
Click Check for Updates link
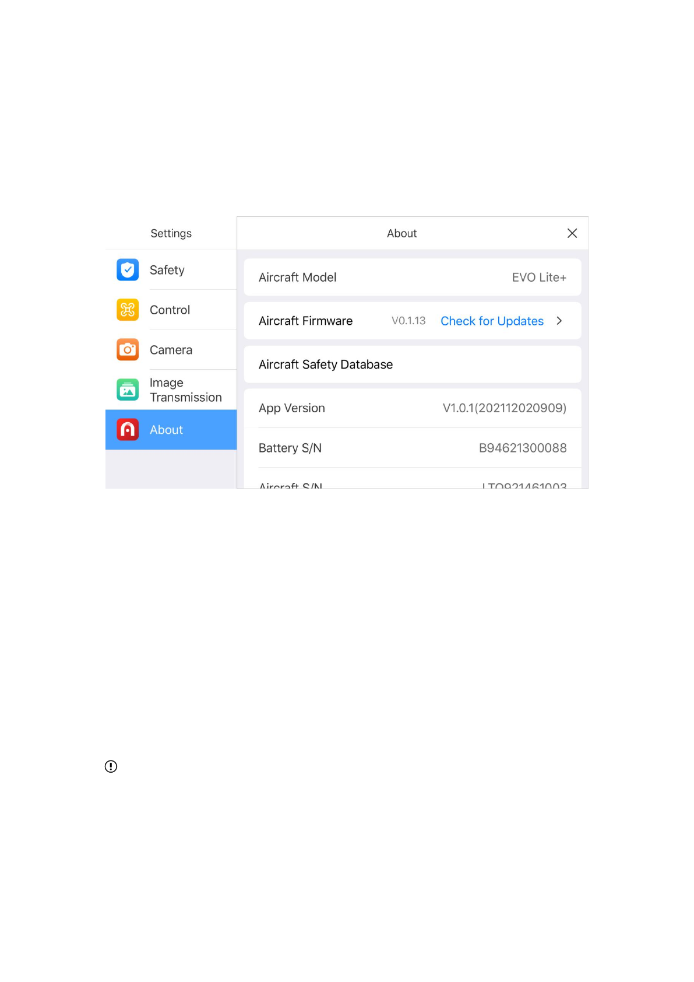492,321
